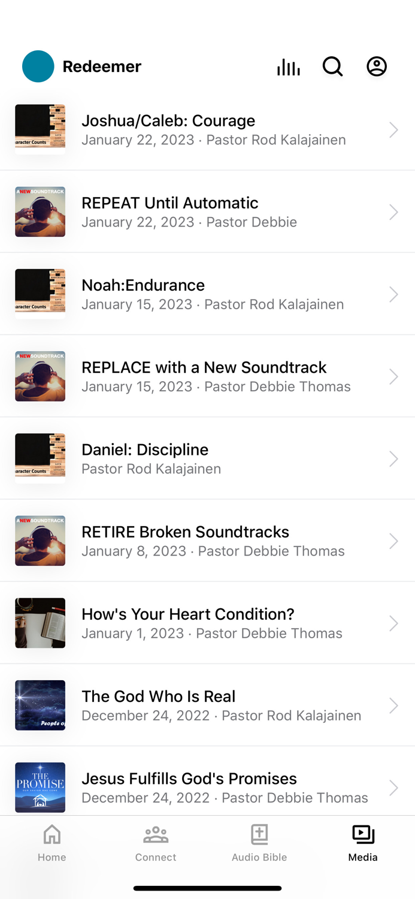This screenshot has height=899, width=415.
Task: Open How's Your Heart Condition? sermon
Action: point(187,623)
